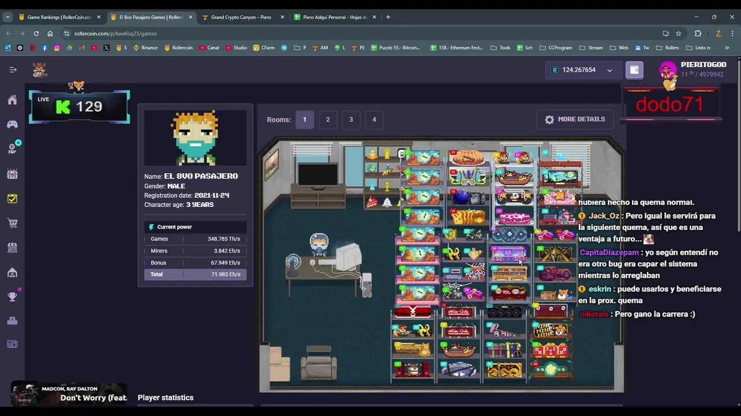Screen dimensions: 741x416
Task: Open the Puzzle 55.- Bitcoin bookmark
Action: pyautogui.click(x=395, y=48)
